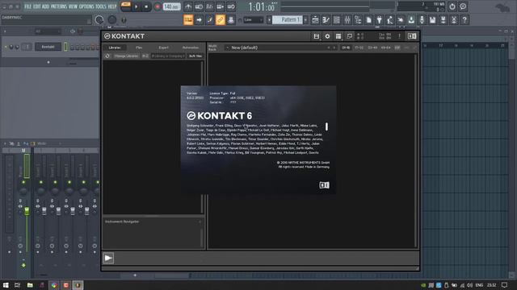Click the metronome icon
The height and width of the screenshot is (290, 517).
[188, 6]
